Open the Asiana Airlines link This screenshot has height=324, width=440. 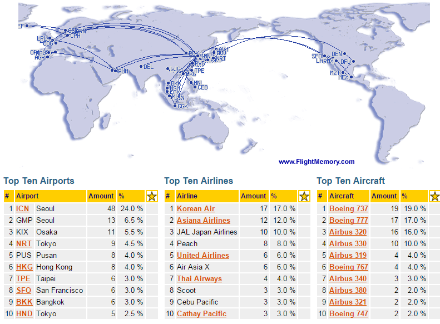[x=204, y=220]
